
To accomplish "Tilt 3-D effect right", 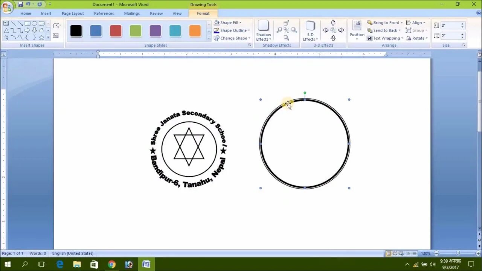I will [x=341, y=30].
